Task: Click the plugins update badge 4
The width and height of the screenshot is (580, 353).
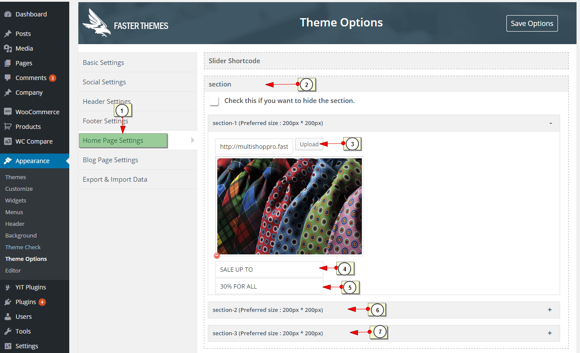Action: pyautogui.click(x=42, y=302)
